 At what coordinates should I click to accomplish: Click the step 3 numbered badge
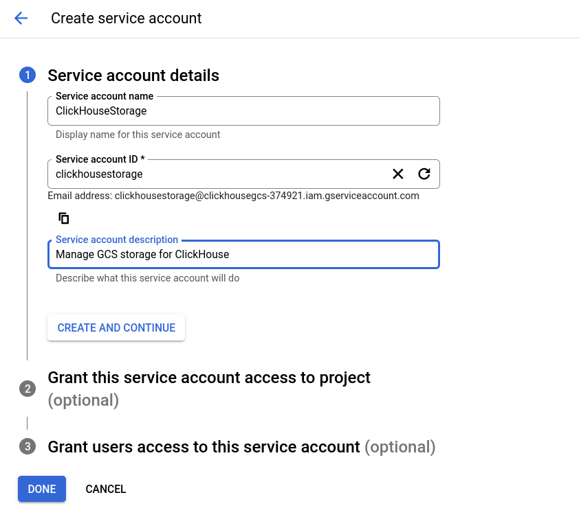pos(27,446)
